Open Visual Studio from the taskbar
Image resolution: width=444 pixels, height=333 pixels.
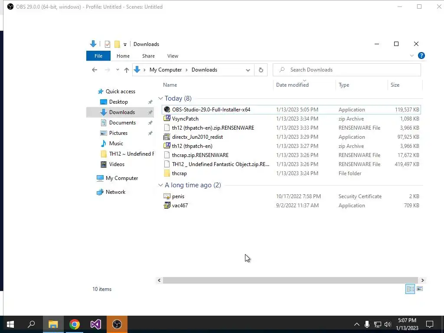point(96,324)
